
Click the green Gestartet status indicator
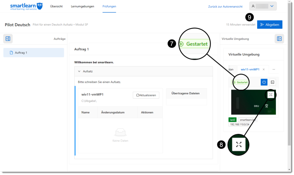pyautogui.click(x=240, y=82)
